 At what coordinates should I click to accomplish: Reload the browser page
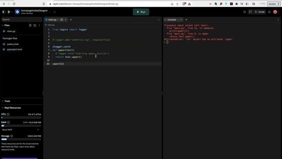(14, 4)
